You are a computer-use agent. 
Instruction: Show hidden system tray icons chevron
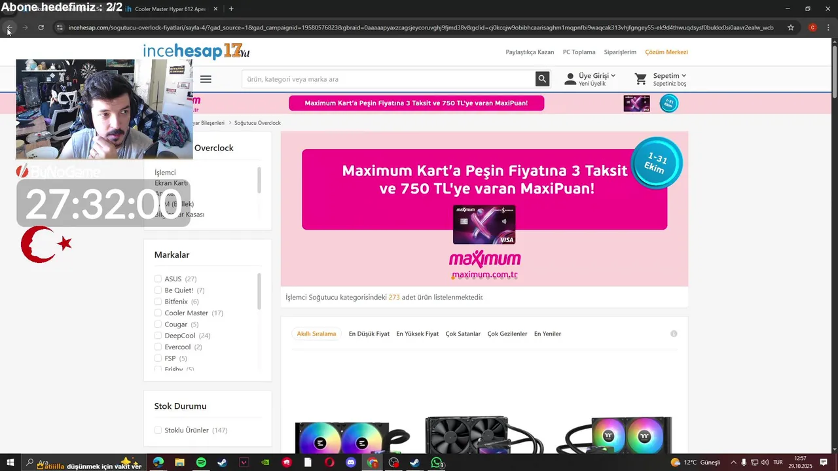(x=733, y=462)
